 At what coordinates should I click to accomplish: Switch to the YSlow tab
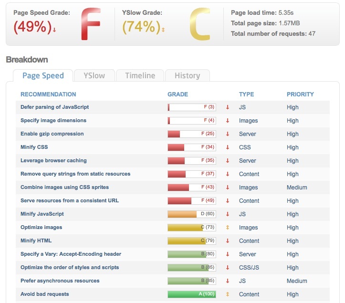94,75
